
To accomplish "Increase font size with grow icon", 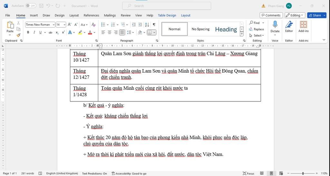I will click(x=70, y=25).
